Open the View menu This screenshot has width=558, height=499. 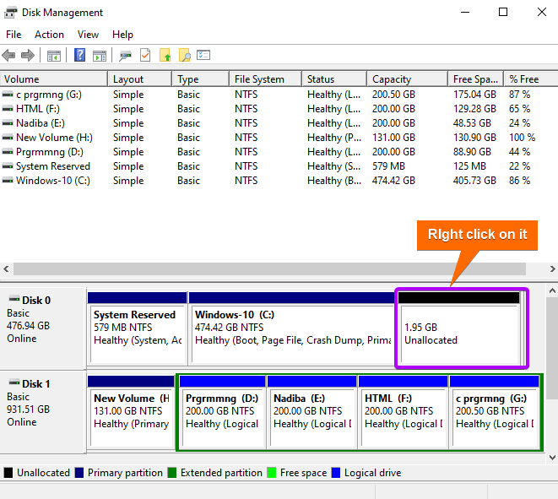[88, 35]
